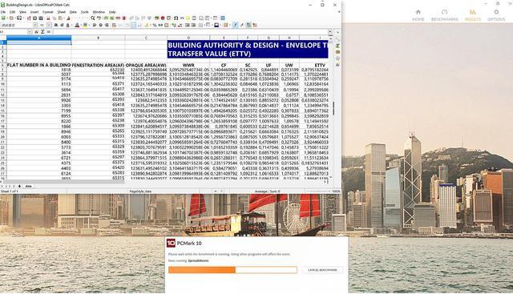This screenshot has height=294, width=513.
Task: Click the Format as Percent icon
Action: (155, 25)
